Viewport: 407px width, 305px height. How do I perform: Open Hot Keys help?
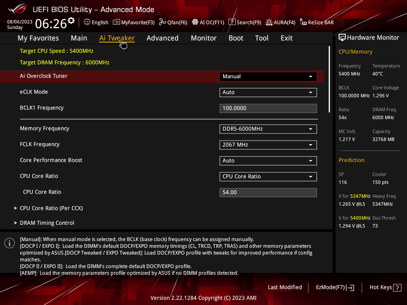tap(386, 288)
